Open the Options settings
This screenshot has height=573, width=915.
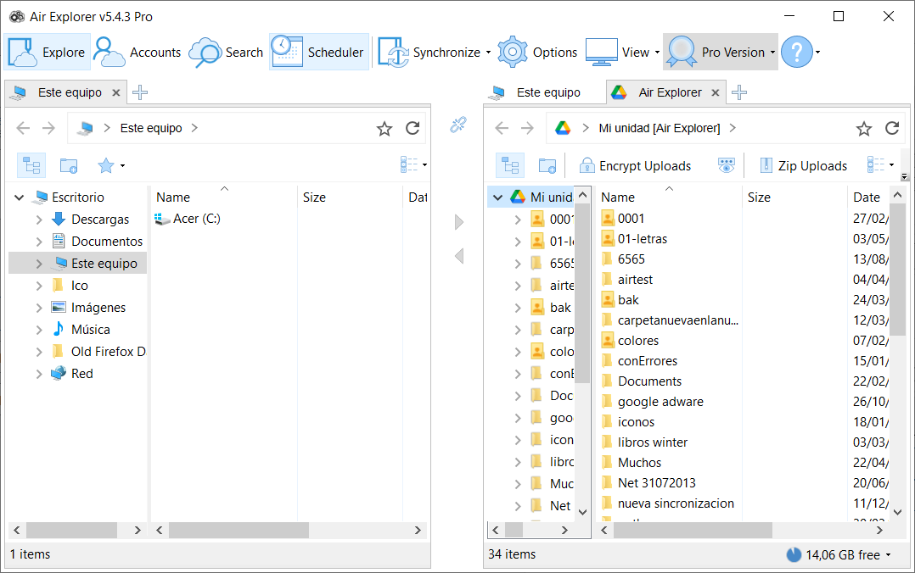(x=537, y=52)
